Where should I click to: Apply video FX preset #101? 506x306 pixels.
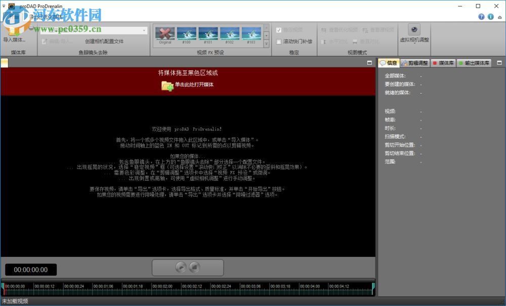click(208, 35)
